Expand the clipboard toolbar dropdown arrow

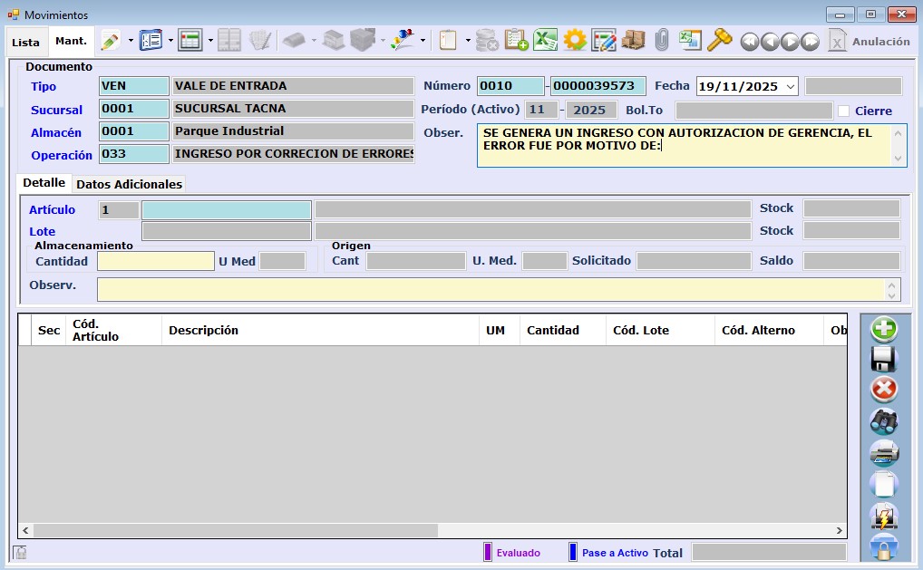point(468,41)
